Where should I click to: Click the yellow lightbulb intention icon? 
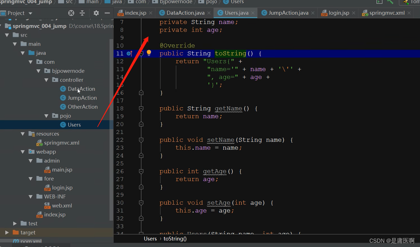click(149, 53)
